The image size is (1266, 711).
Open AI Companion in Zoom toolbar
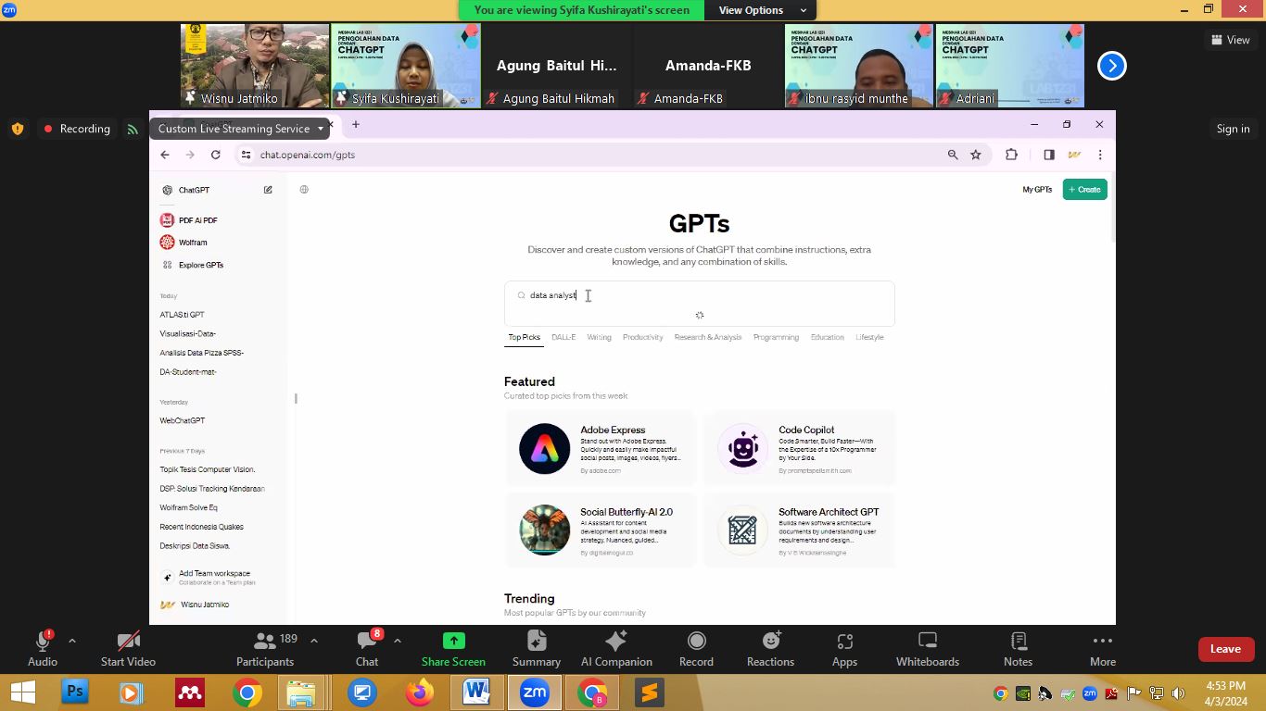pos(616,647)
